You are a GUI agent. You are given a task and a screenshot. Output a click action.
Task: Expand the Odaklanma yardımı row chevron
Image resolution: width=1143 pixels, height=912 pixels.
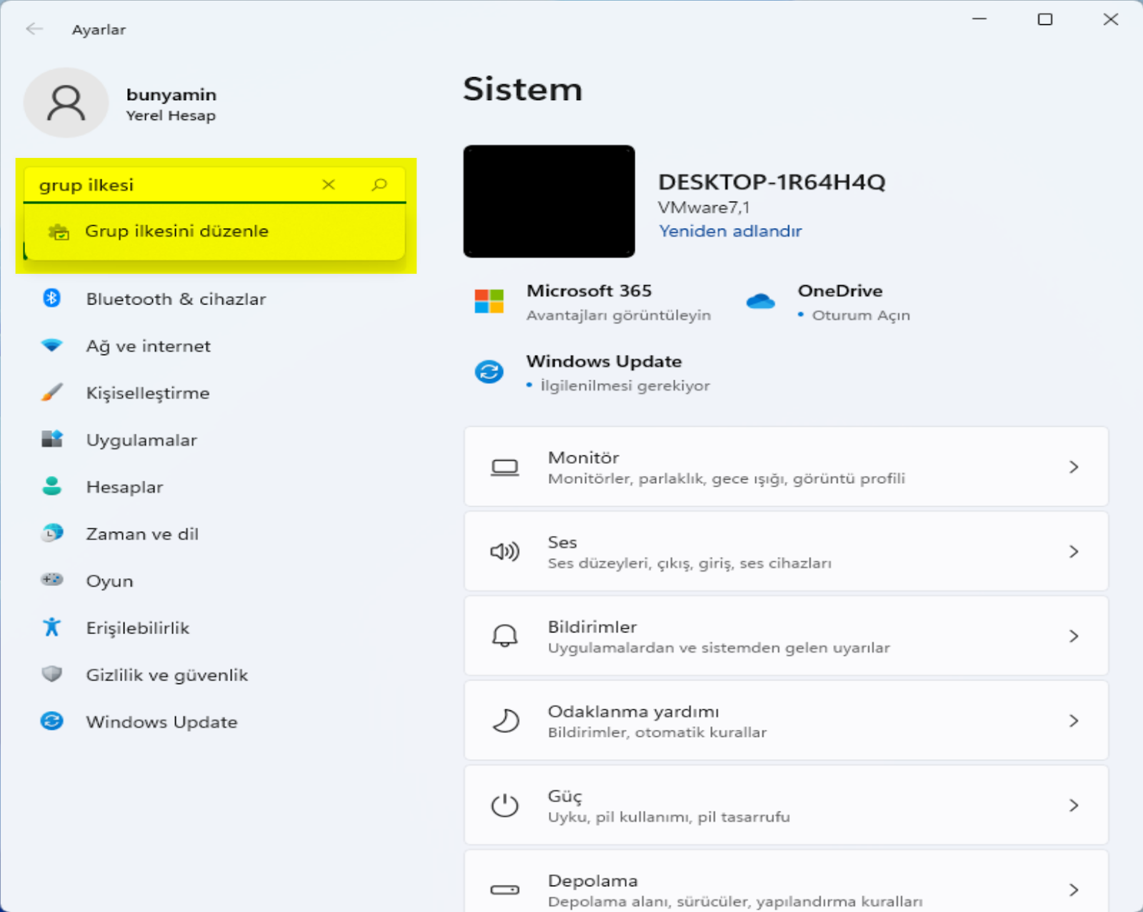tap(1074, 720)
